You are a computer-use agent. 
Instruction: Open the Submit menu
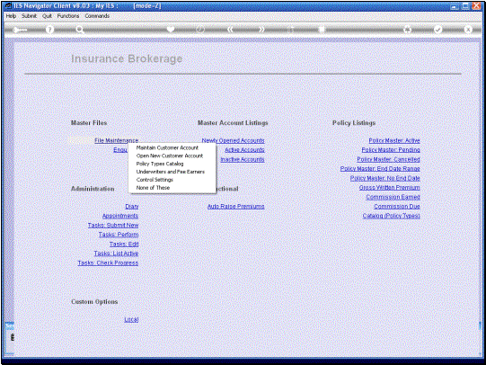29,16
